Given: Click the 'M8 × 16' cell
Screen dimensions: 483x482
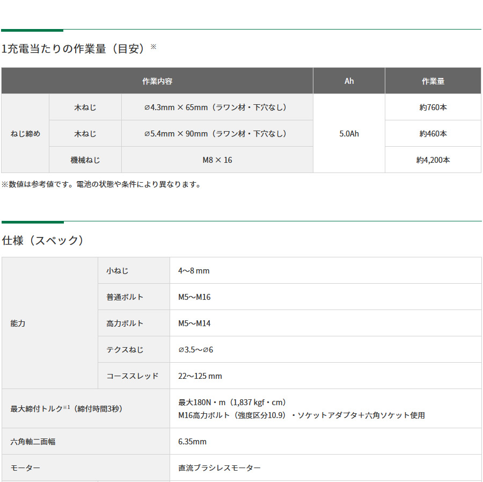Looking at the screenshot, I should coord(217,160).
